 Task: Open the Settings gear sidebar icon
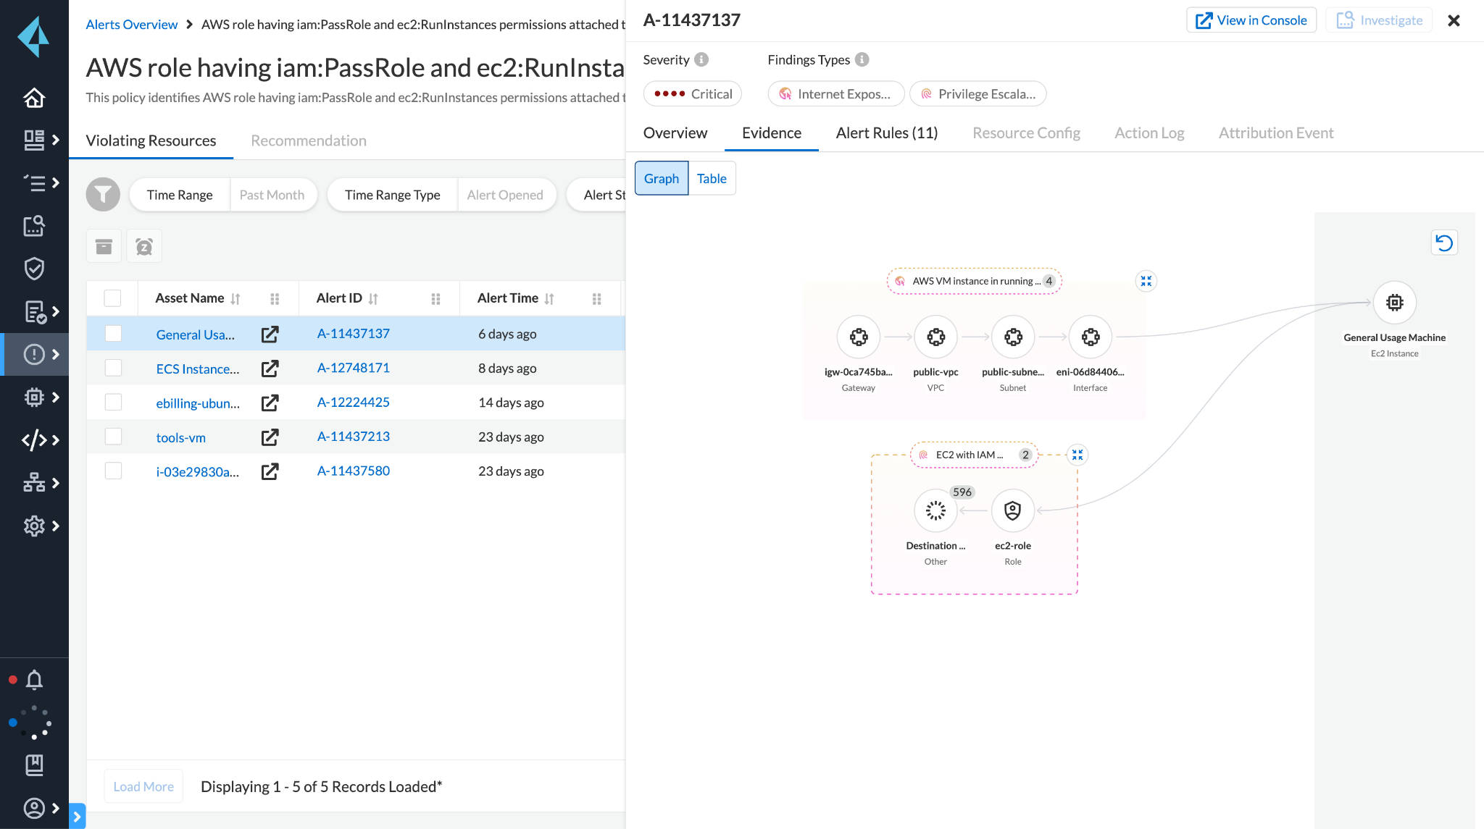point(34,526)
